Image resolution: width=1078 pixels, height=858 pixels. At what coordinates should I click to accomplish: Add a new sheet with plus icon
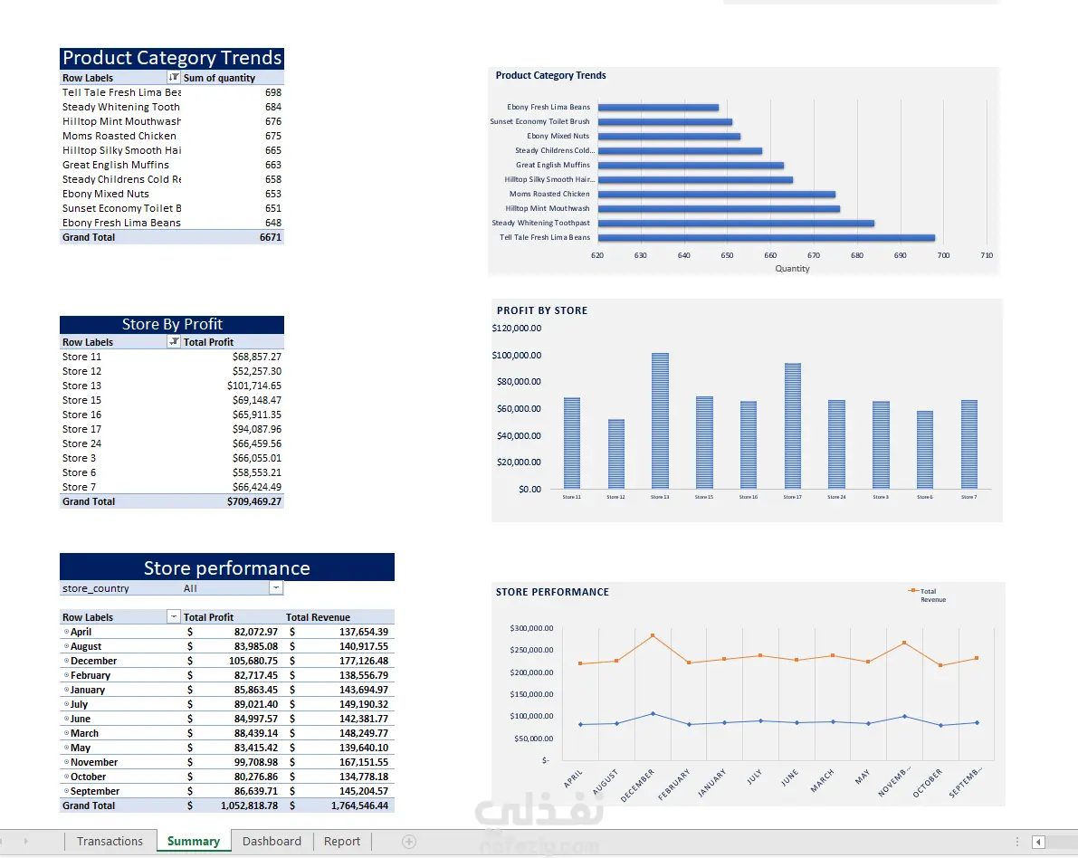pyautogui.click(x=409, y=842)
